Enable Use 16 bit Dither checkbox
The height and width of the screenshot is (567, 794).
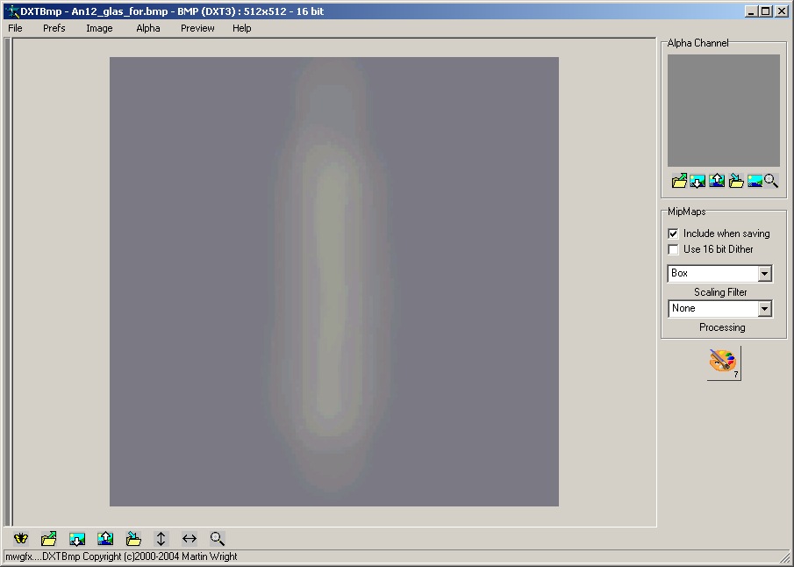tap(673, 249)
